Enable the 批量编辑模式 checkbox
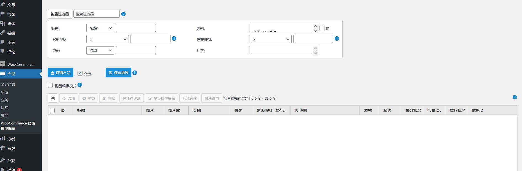Viewport: 522px width, 171px height. click(x=50, y=85)
